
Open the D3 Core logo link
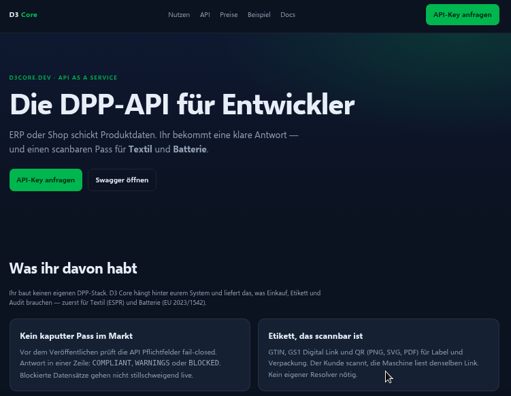(x=23, y=15)
